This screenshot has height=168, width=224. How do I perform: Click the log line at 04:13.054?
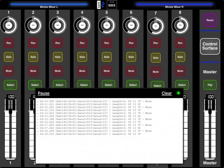pos(88,116)
